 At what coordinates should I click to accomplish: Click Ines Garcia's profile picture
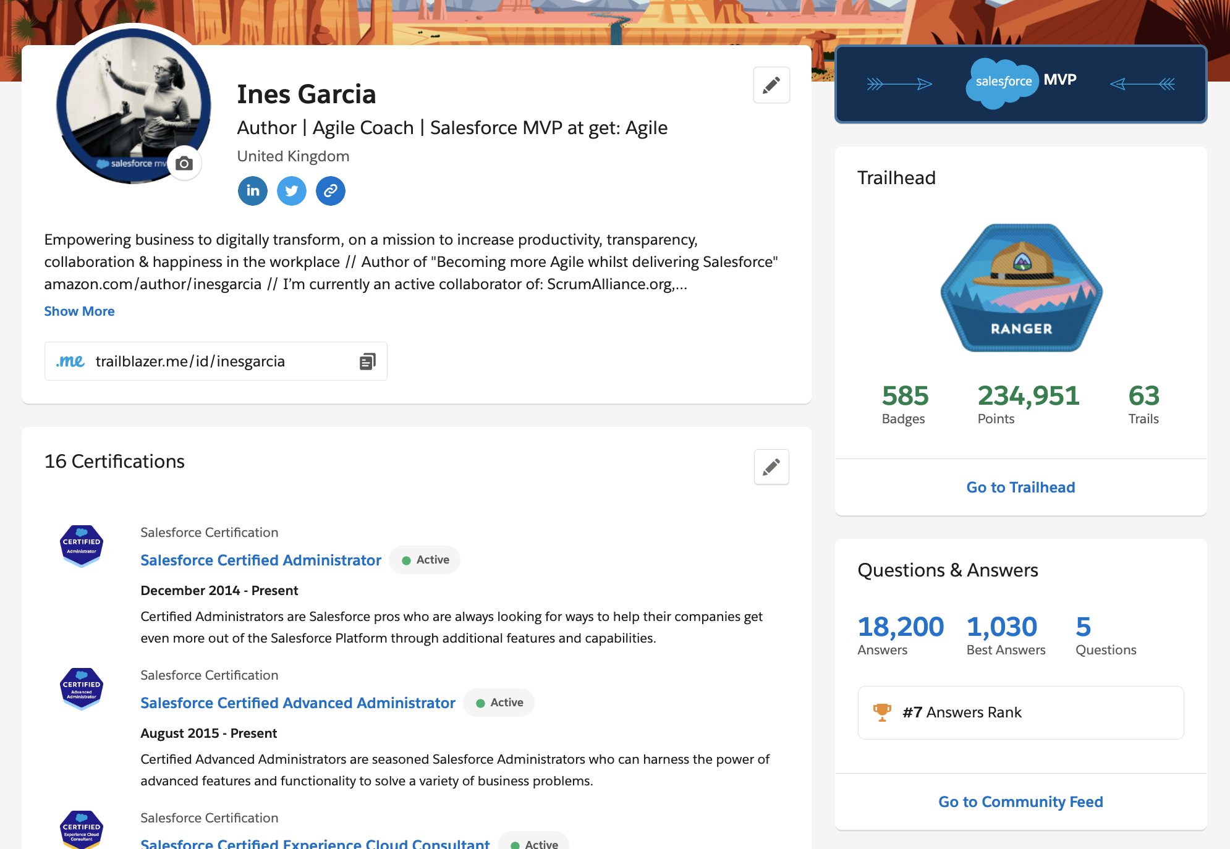(134, 105)
